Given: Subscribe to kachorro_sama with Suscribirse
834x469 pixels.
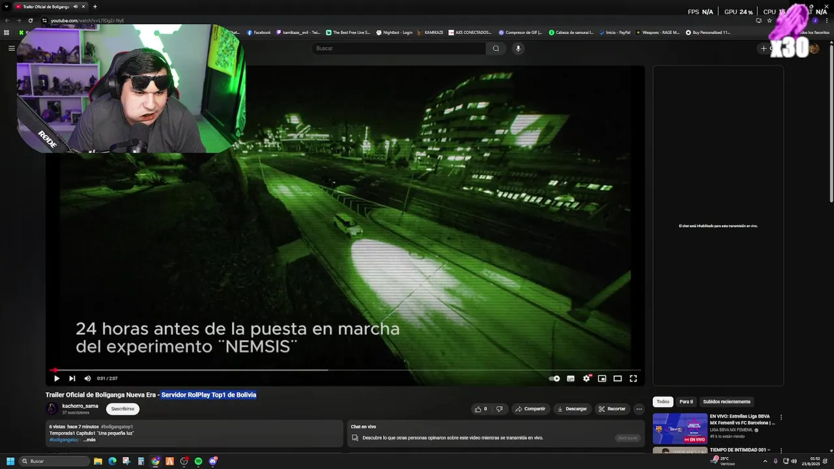Looking at the screenshot, I should pyautogui.click(x=122, y=409).
